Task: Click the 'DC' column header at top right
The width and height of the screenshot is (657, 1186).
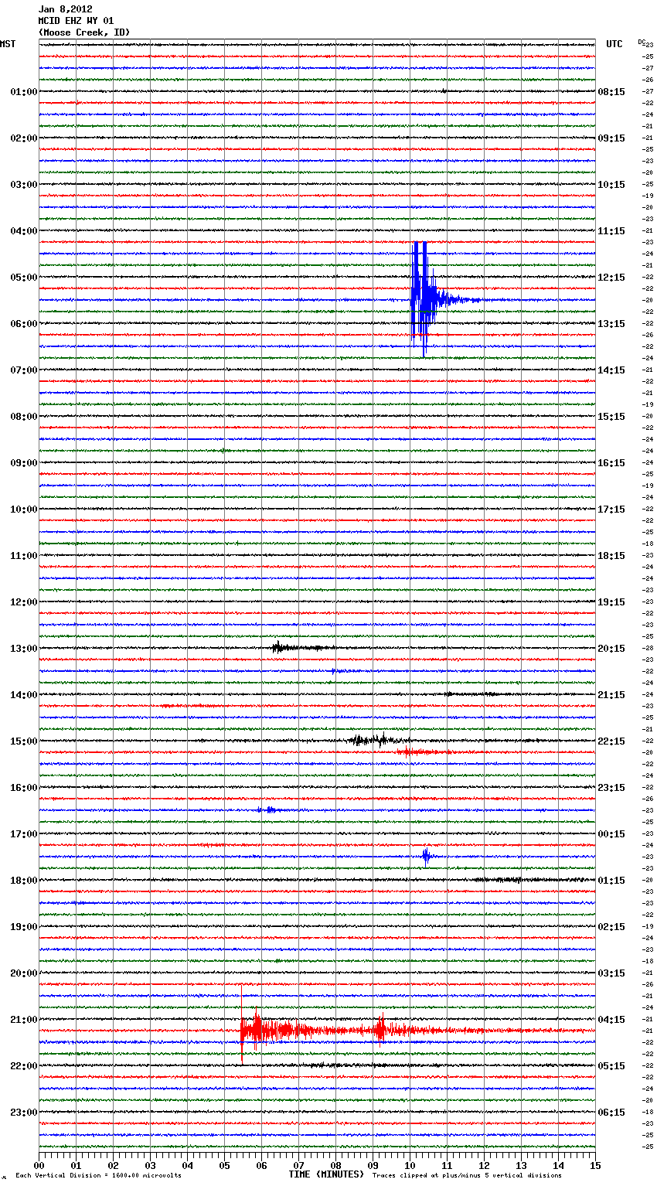Action: coord(642,41)
